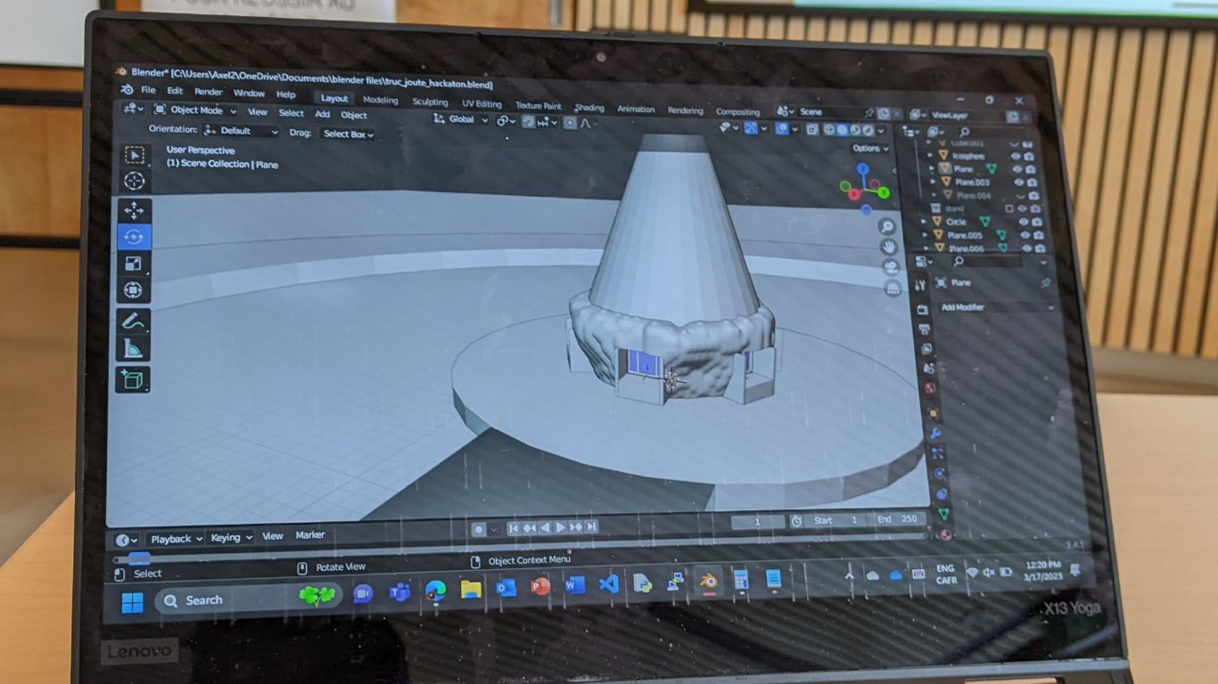Toggle visibility eye for the Circle object
The image size is (1218, 684).
1023,222
